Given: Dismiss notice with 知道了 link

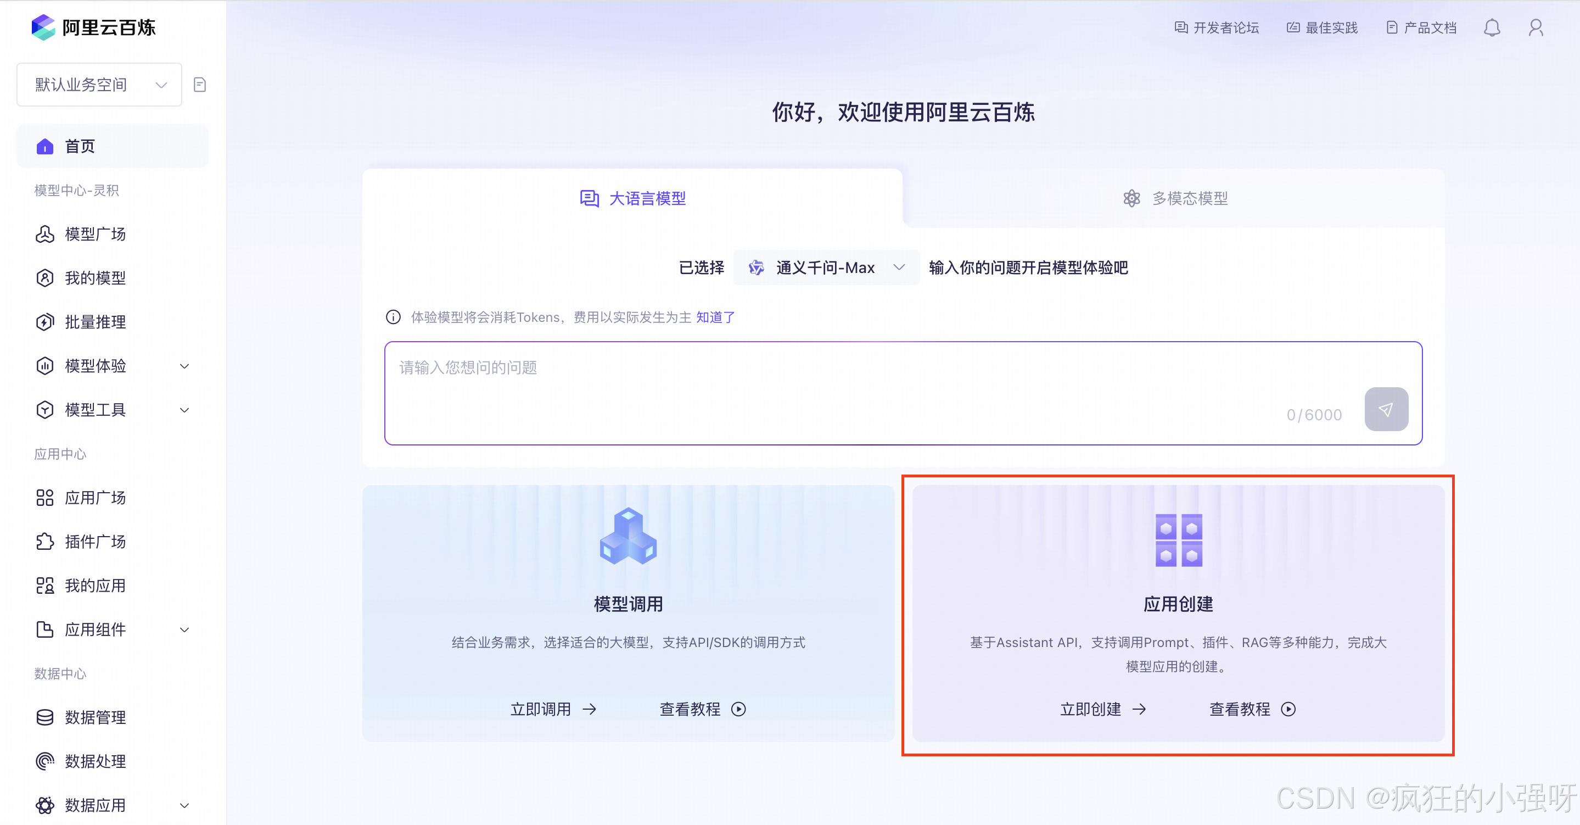Looking at the screenshot, I should tap(715, 317).
